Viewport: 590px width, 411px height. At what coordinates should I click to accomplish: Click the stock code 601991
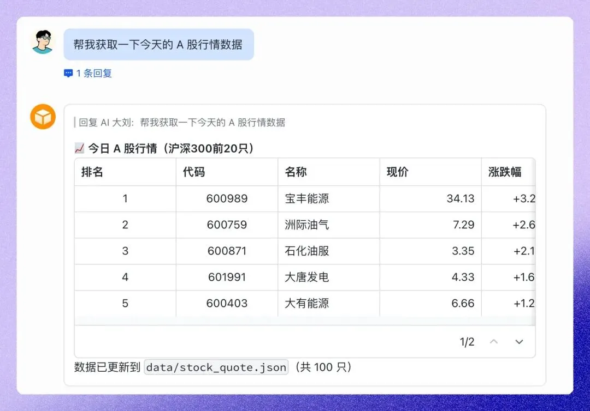[227, 277]
